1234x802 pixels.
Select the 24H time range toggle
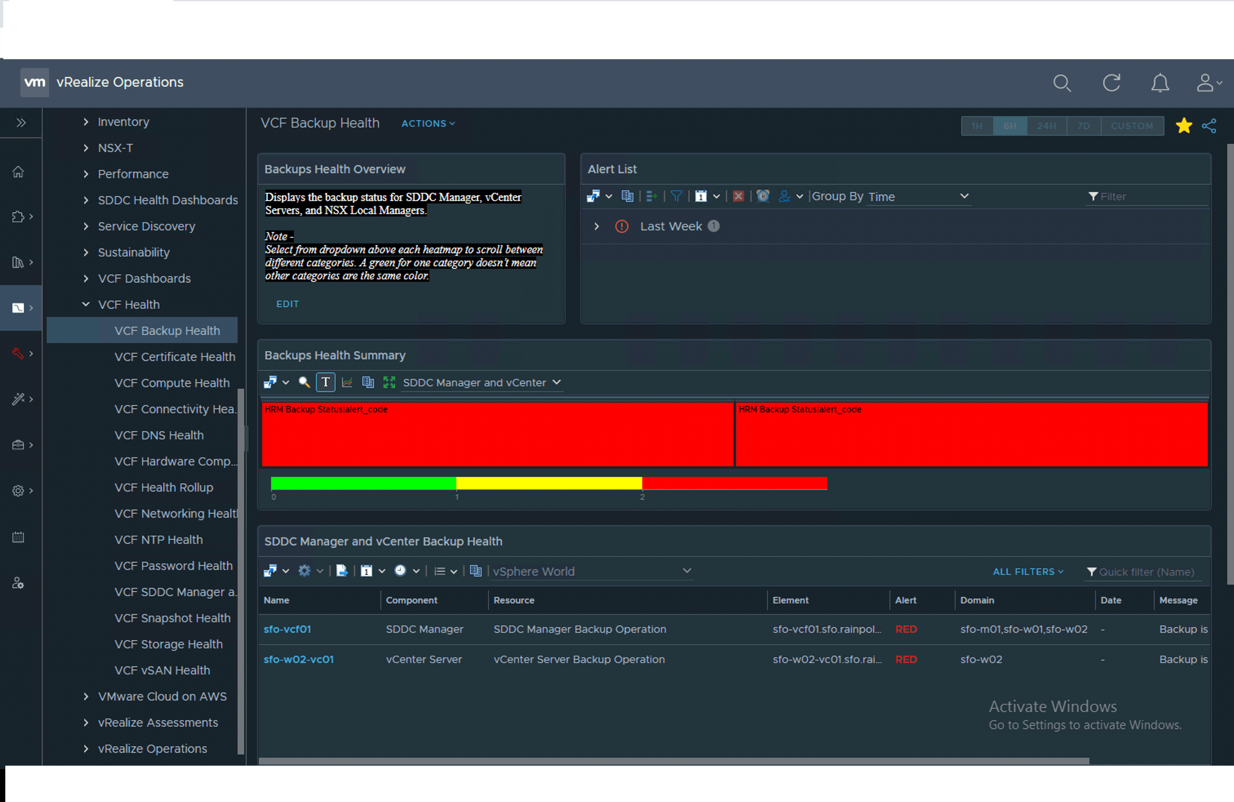(1046, 125)
